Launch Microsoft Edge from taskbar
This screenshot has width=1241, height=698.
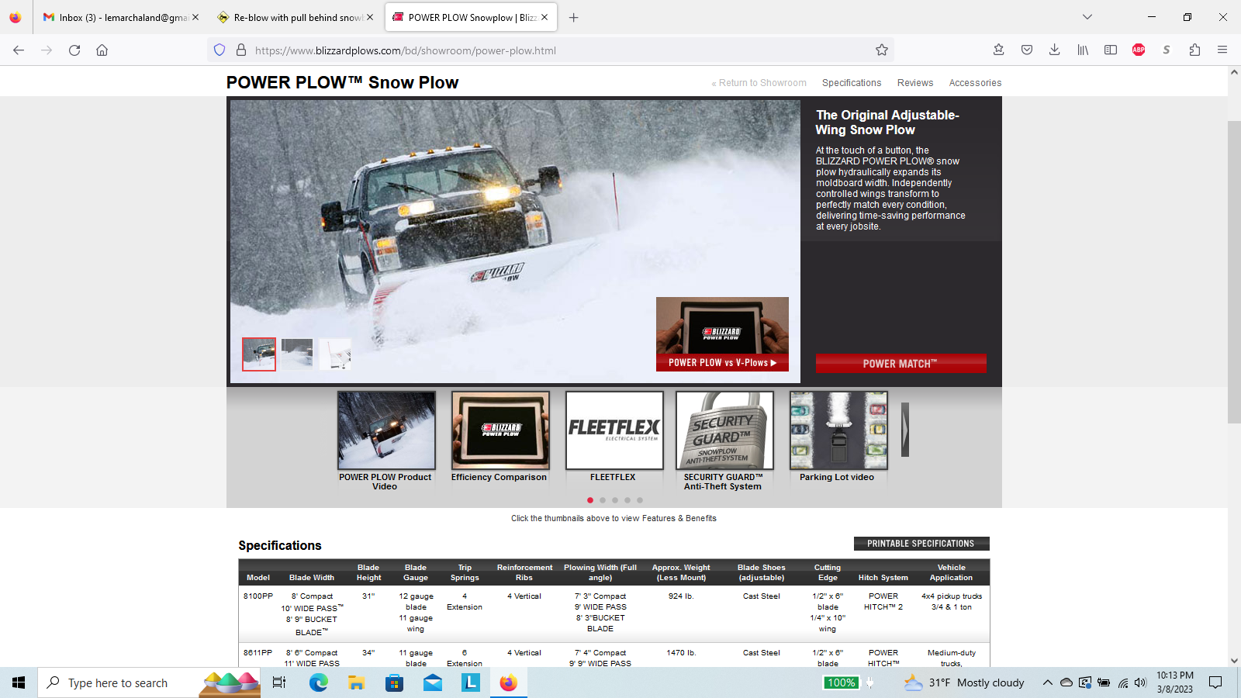318,682
